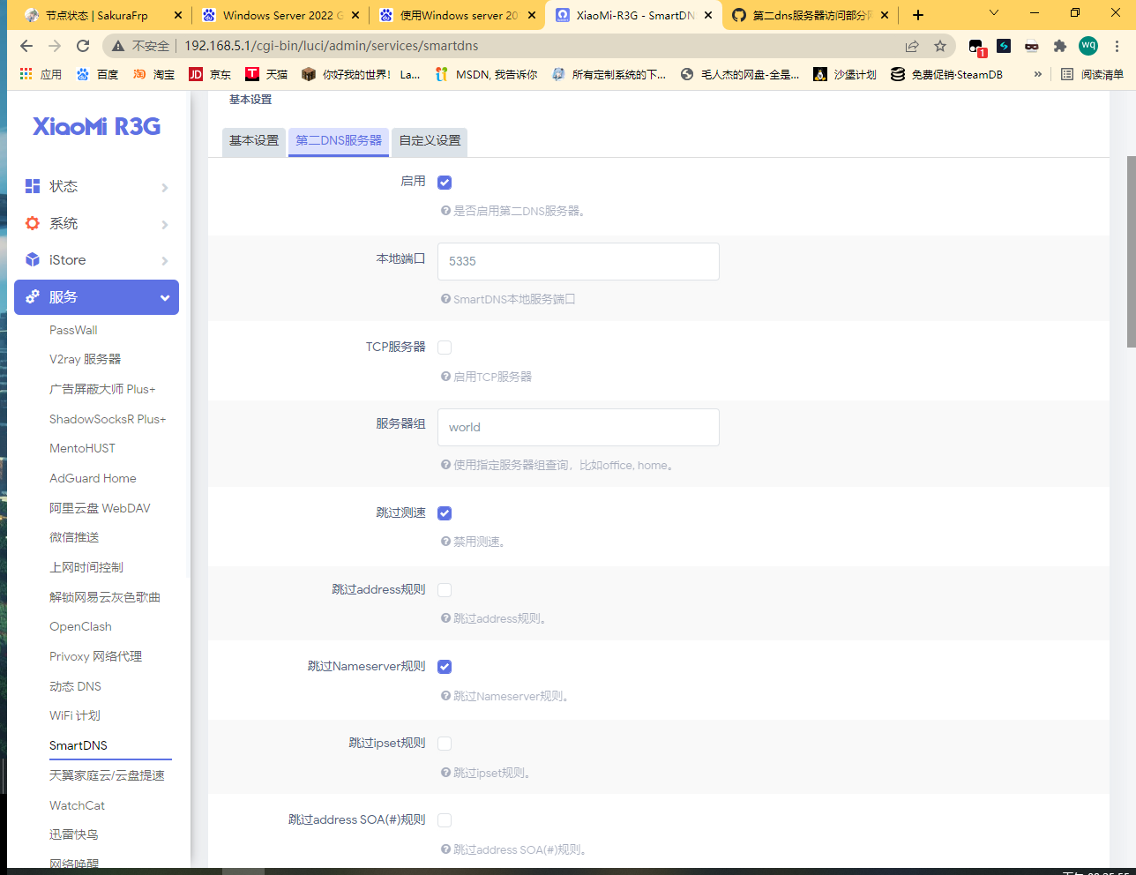The height and width of the screenshot is (875, 1136).
Task: Expand the 状态 sidebar menu
Action: tap(97, 186)
